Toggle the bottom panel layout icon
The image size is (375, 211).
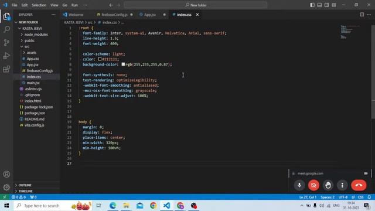pos(319,5)
